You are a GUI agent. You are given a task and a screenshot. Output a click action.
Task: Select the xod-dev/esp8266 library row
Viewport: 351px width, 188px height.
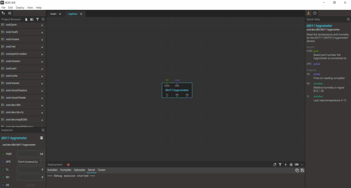(x=23, y=120)
